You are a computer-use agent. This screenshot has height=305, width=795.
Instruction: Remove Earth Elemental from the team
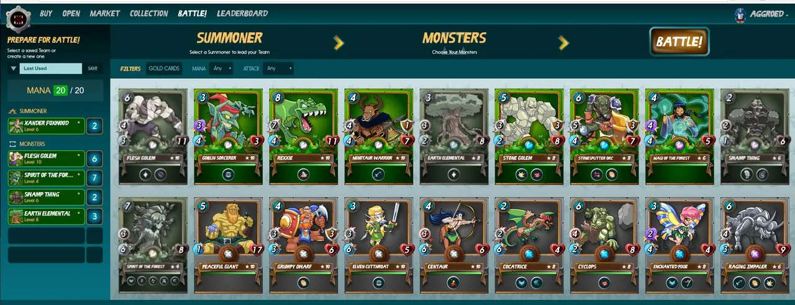[x=78, y=212]
